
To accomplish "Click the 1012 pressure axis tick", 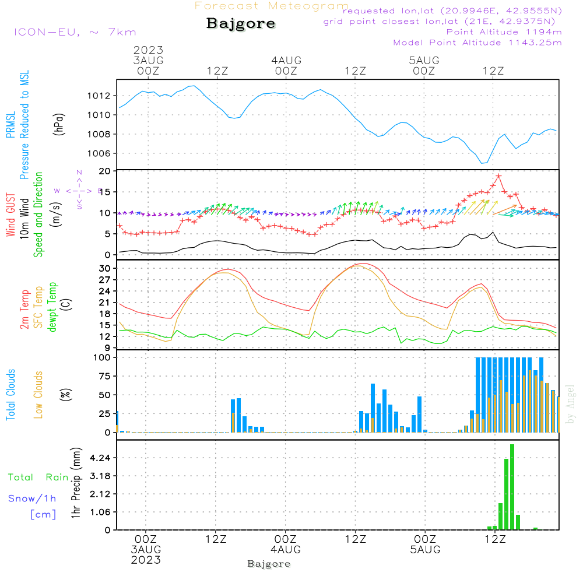I will click(99, 96).
